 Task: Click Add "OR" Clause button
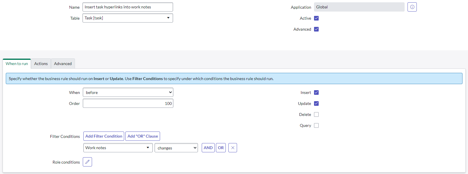tap(143, 136)
